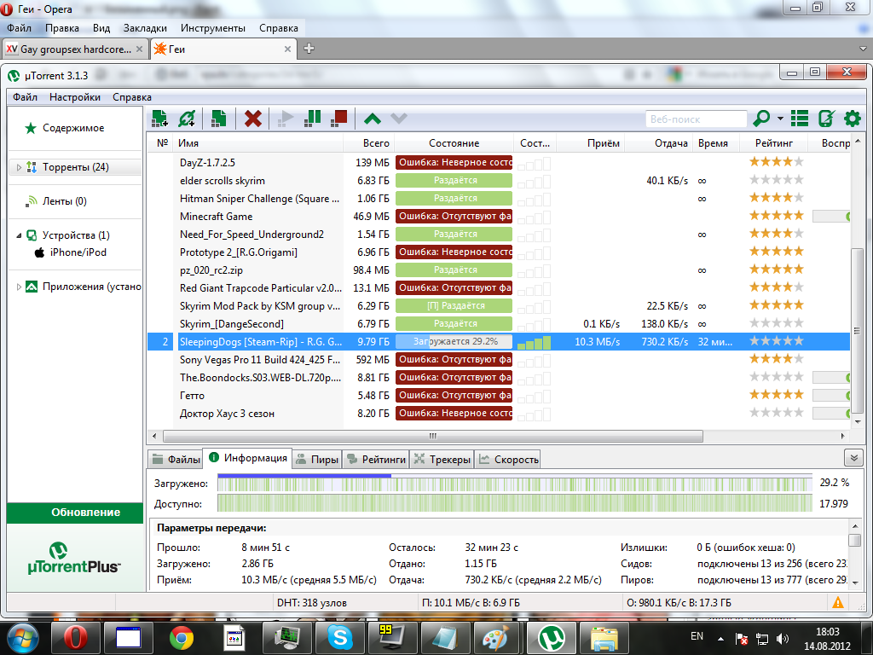The width and height of the screenshot is (873, 655).
Task: Pause the selected torrent from the toolbar
Action: coord(313,118)
